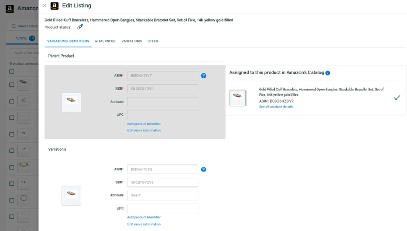Click Edit more information under Variations
The width and height of the screenshot is (407, 231).
click(x=144, y=224)
